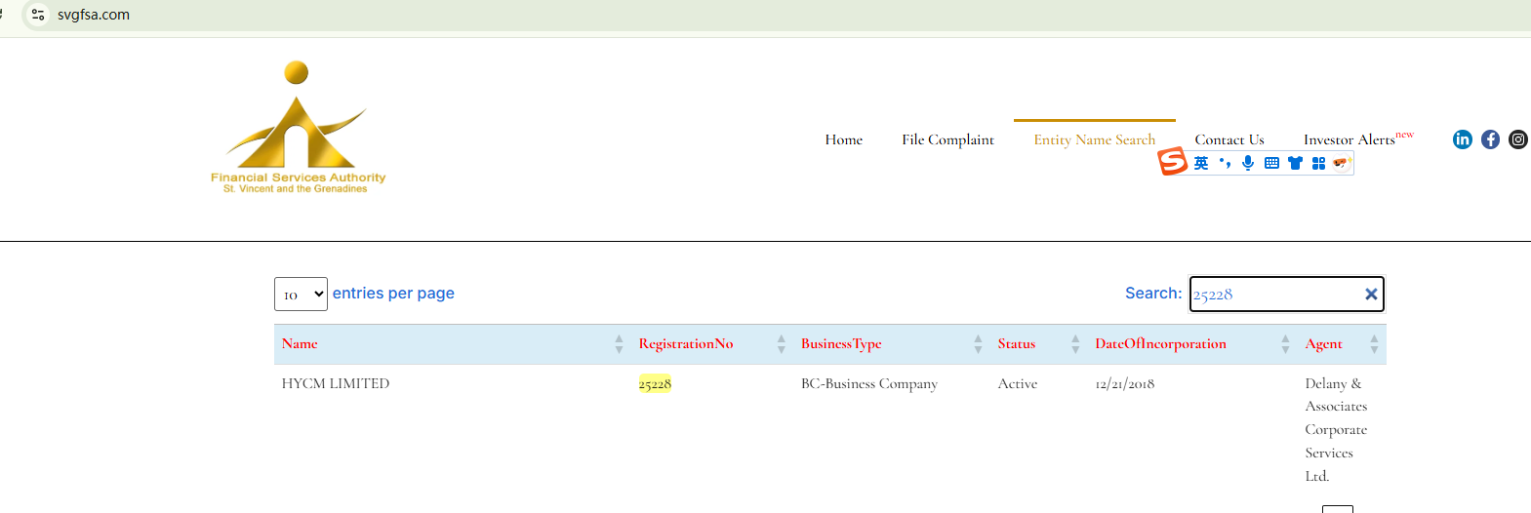Open the Facebook social icon

point(1490,139)
